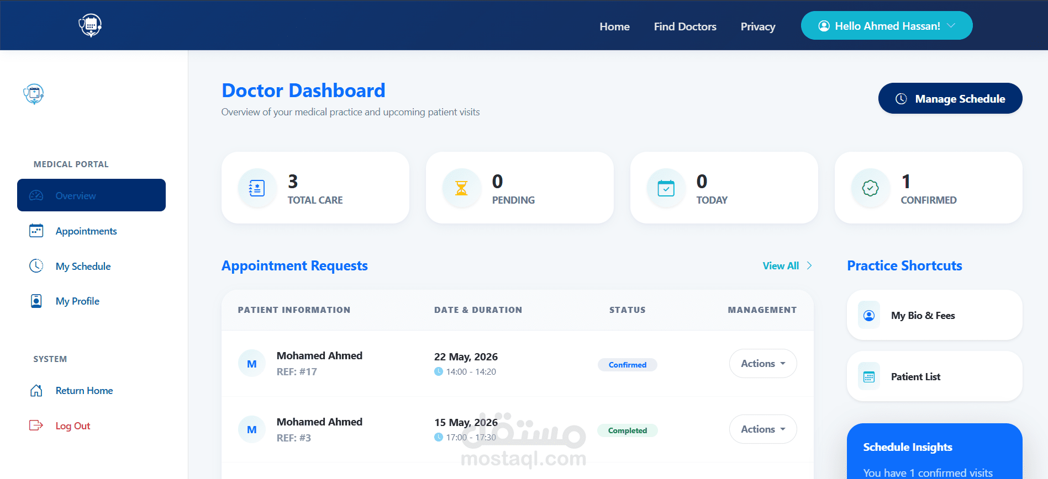
Task: Click patient name in REF #17 row
Action: 319,356
